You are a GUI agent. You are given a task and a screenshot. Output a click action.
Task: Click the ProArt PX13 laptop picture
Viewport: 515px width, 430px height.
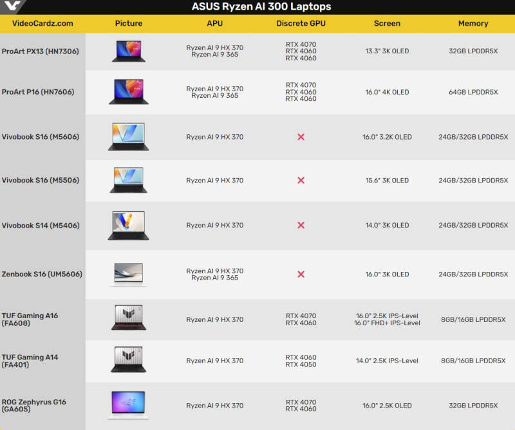128,51
